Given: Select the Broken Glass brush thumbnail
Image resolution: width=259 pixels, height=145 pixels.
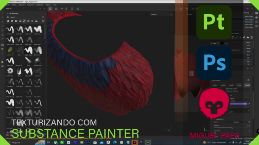Looking at the screenshot, I should (38, 61).
